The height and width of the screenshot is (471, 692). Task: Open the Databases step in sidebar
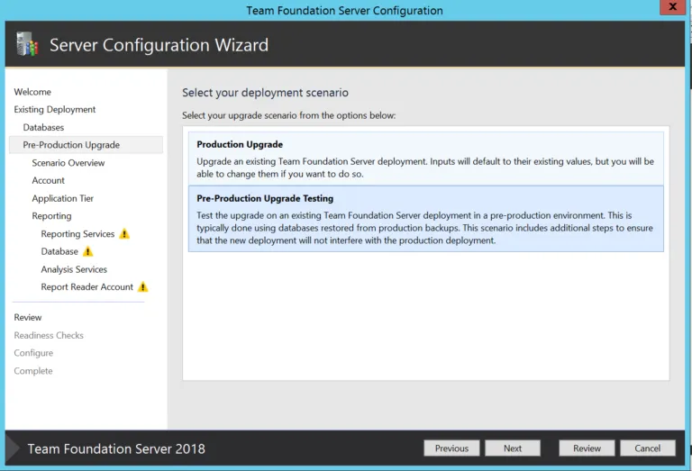[x=43, y=128]
